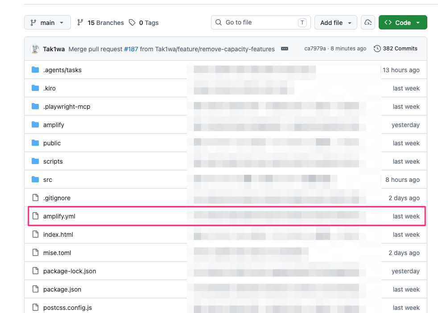Screen dimensions: 438x313
Task: Open the green Code dropdown
Action: pyautogui.click(x=403, y=22)
